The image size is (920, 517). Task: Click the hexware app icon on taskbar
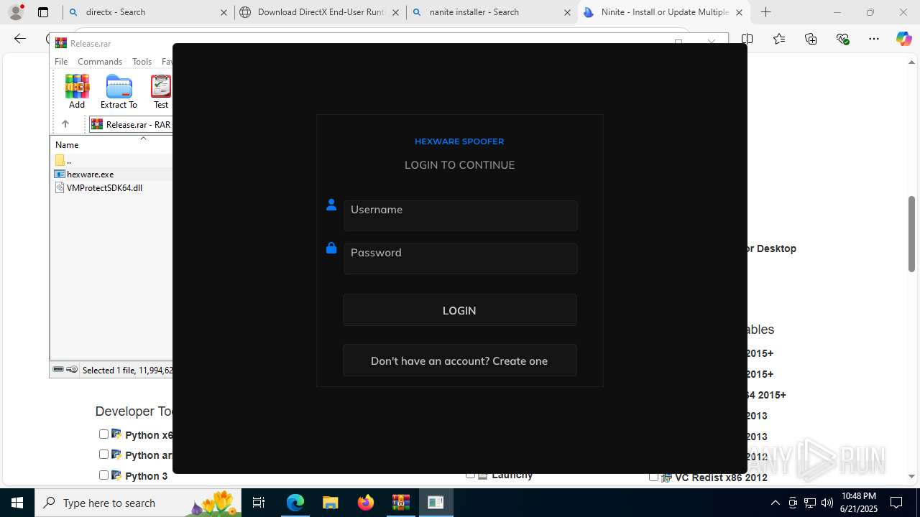[436, 503]
